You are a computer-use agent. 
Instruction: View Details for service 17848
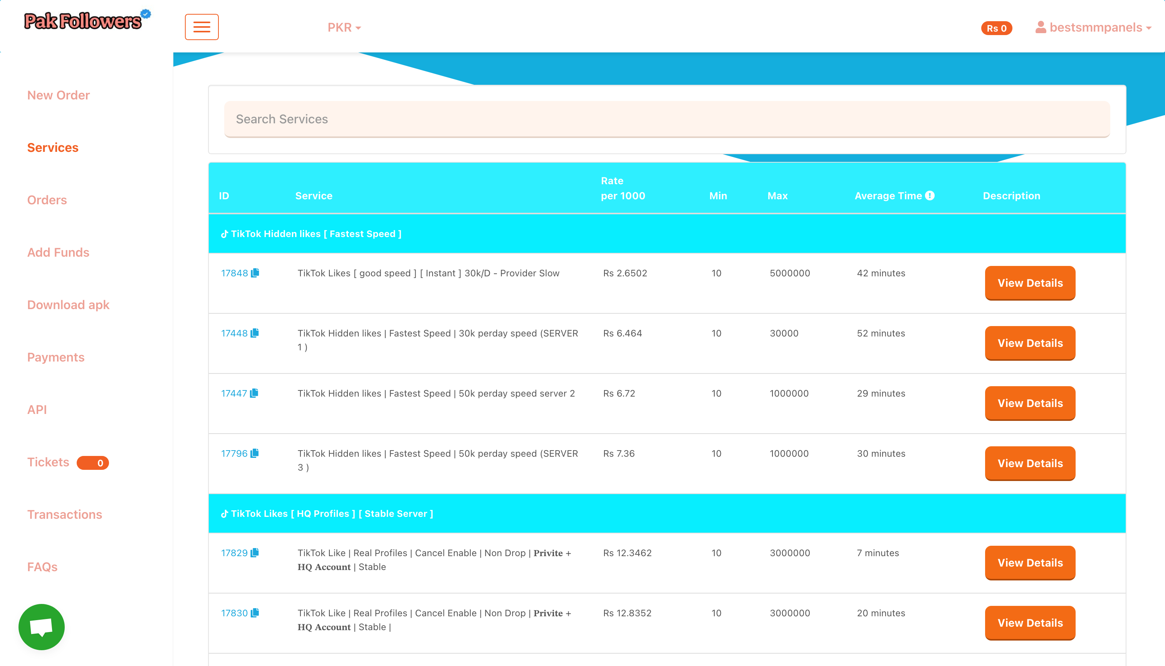click(x=1030, y=283)
